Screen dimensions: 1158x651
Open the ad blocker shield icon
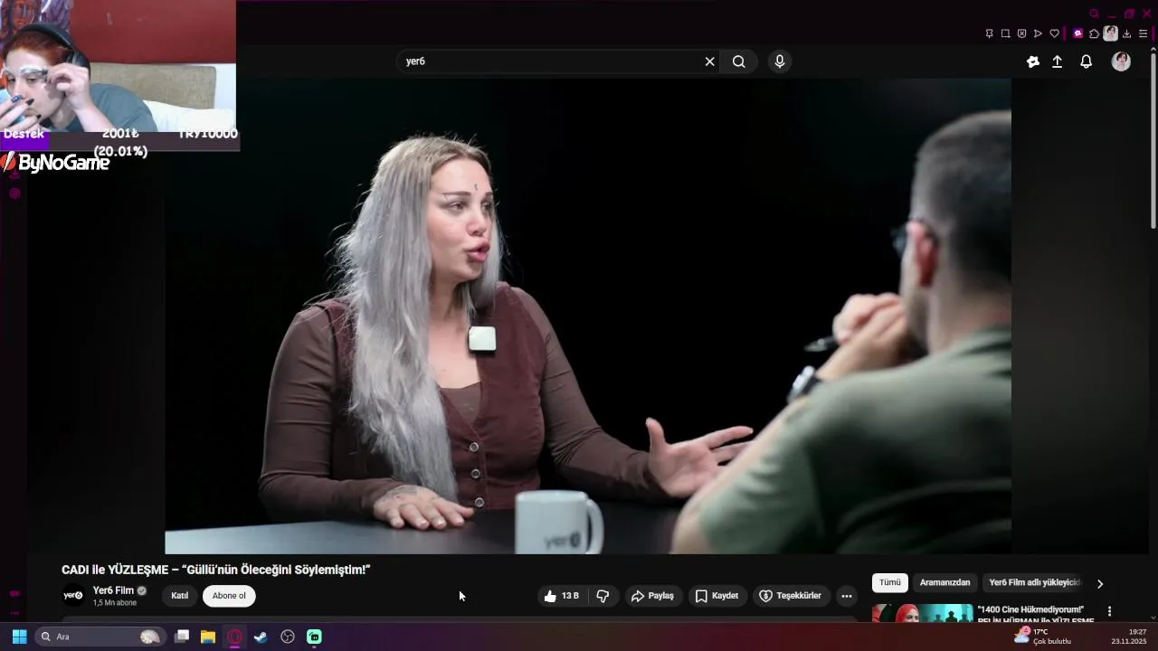click(x=1021, y=33)
